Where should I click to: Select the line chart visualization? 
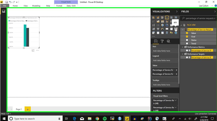click(153, 21)
